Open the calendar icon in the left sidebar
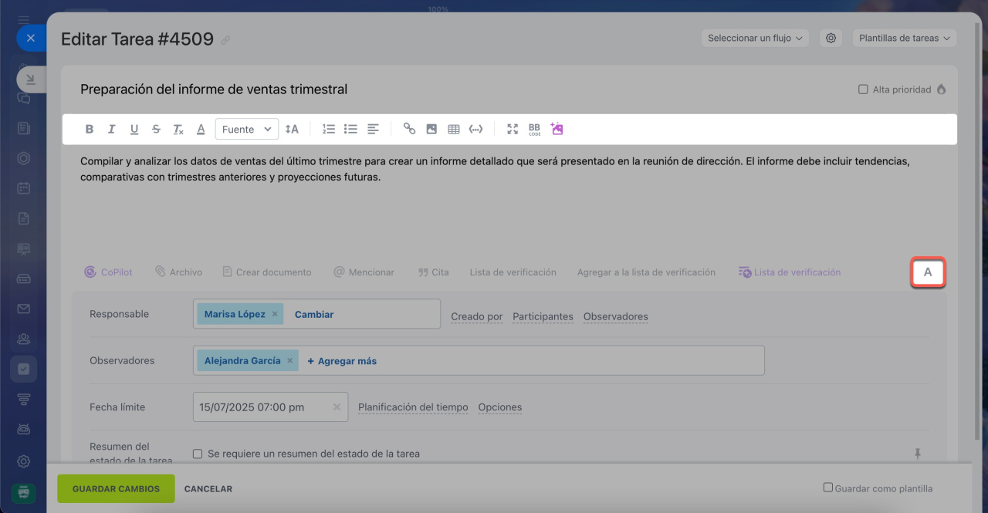The width and height of the screenshot is (988, 513). point(23,188)
